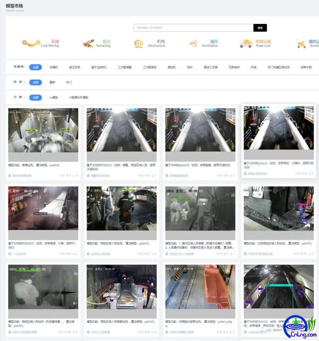
Task: Click the like heart icon on red mine cart card
Action: [x=218, y=332]
